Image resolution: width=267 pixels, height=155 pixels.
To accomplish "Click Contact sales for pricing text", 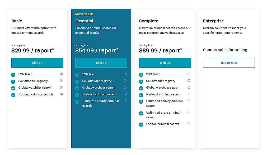I will pyautogui.click(x=225, y=50).
